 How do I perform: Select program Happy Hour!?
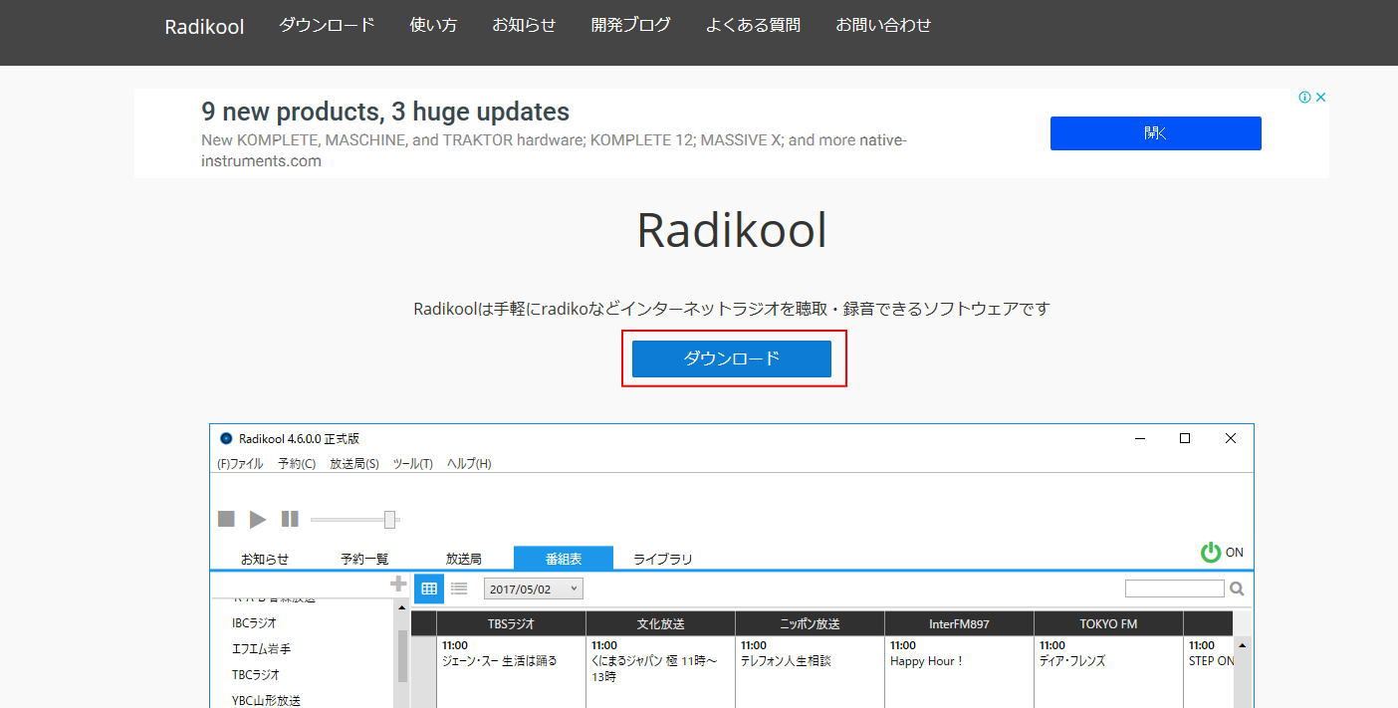click(x=927, y=661)
